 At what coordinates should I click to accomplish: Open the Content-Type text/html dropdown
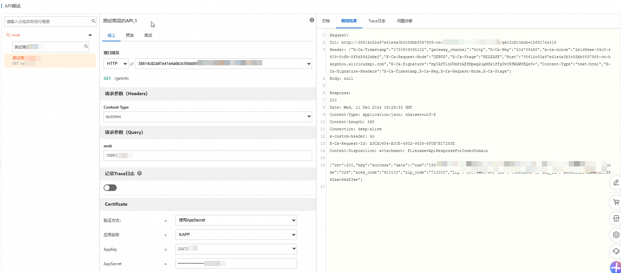coord(208,117)
